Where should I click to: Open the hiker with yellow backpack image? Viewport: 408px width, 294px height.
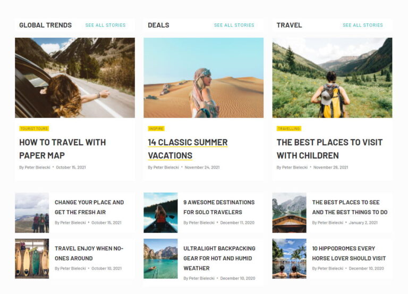332,78
